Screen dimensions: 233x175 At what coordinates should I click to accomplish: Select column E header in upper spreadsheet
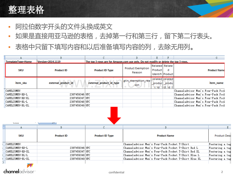(x=157, y=58)
